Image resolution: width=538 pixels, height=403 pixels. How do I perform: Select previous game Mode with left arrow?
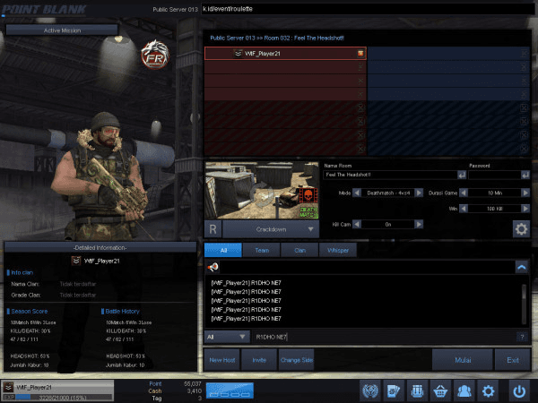tap(357, 193)
